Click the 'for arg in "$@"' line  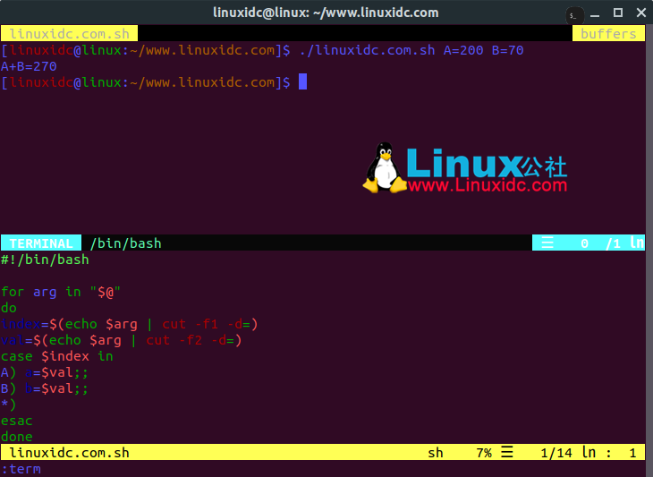(x=61, y=292)
